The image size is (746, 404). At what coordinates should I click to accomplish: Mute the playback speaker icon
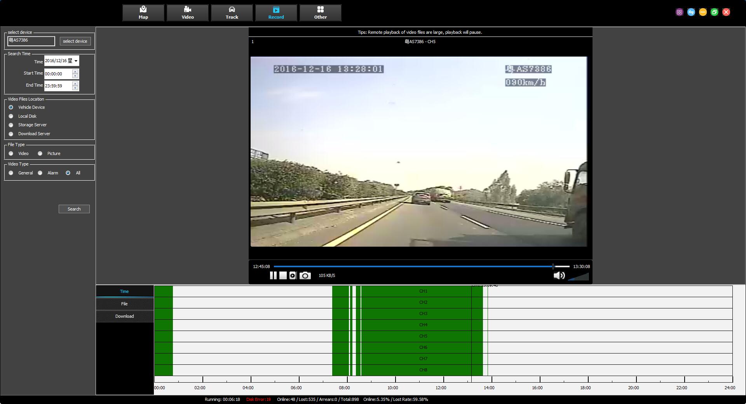pyautogui.click(x=559, y=275)
